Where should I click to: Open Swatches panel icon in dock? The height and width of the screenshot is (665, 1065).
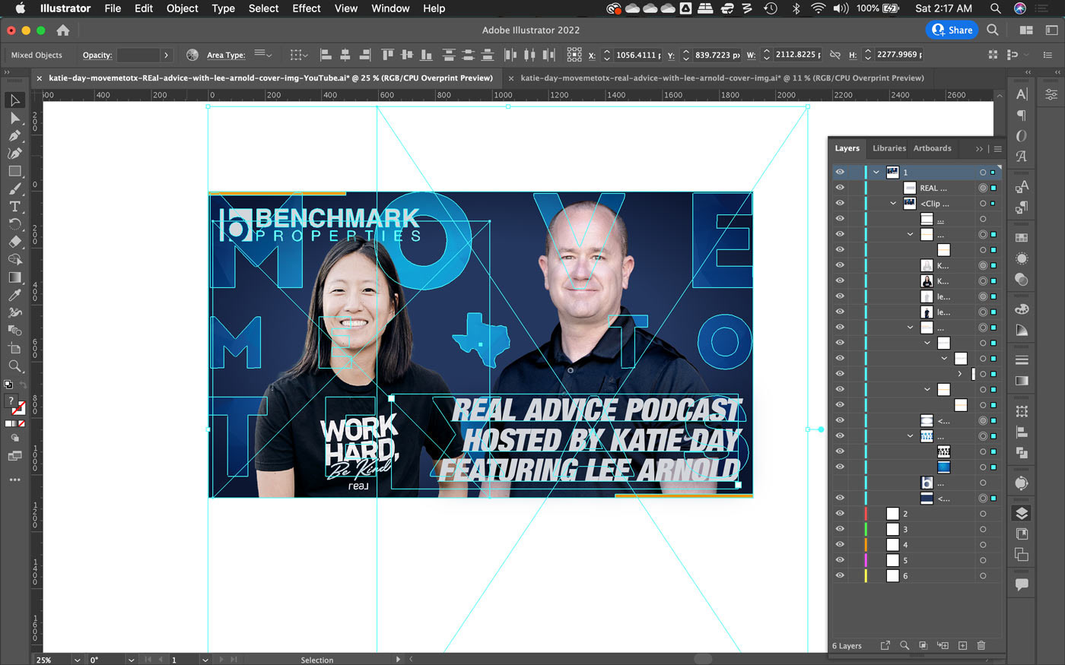point(1022,237)
